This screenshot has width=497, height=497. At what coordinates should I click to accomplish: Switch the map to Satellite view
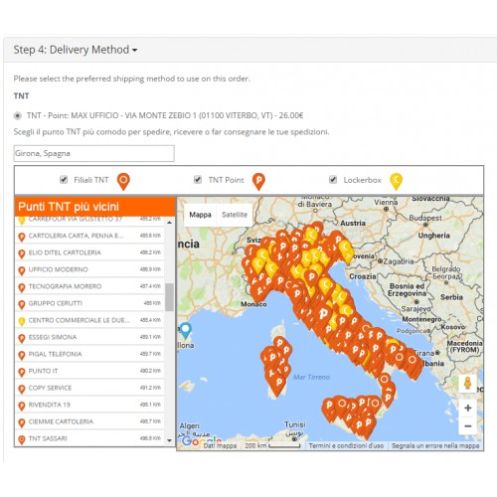coord(235,215)
